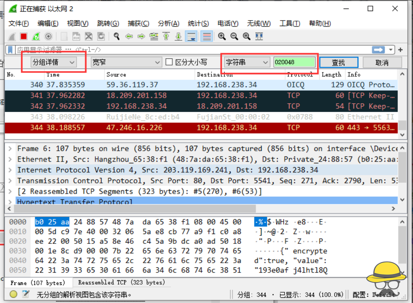413x303 pixels.
Task: Toggle packet list colorize rules
Action: click(206, 37)
